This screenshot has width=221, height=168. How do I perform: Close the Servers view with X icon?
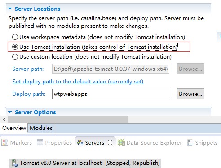point(110,142)
